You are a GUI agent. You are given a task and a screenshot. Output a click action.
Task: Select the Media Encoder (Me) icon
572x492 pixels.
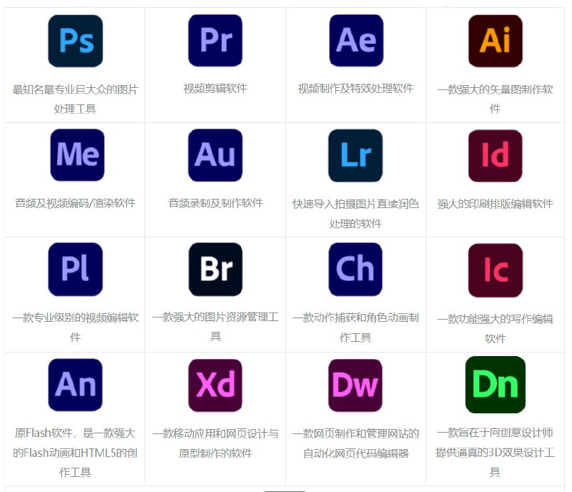click(x=75, y=155)
